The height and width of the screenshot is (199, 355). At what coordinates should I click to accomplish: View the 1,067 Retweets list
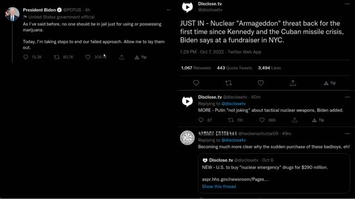[x=196, y=68]
